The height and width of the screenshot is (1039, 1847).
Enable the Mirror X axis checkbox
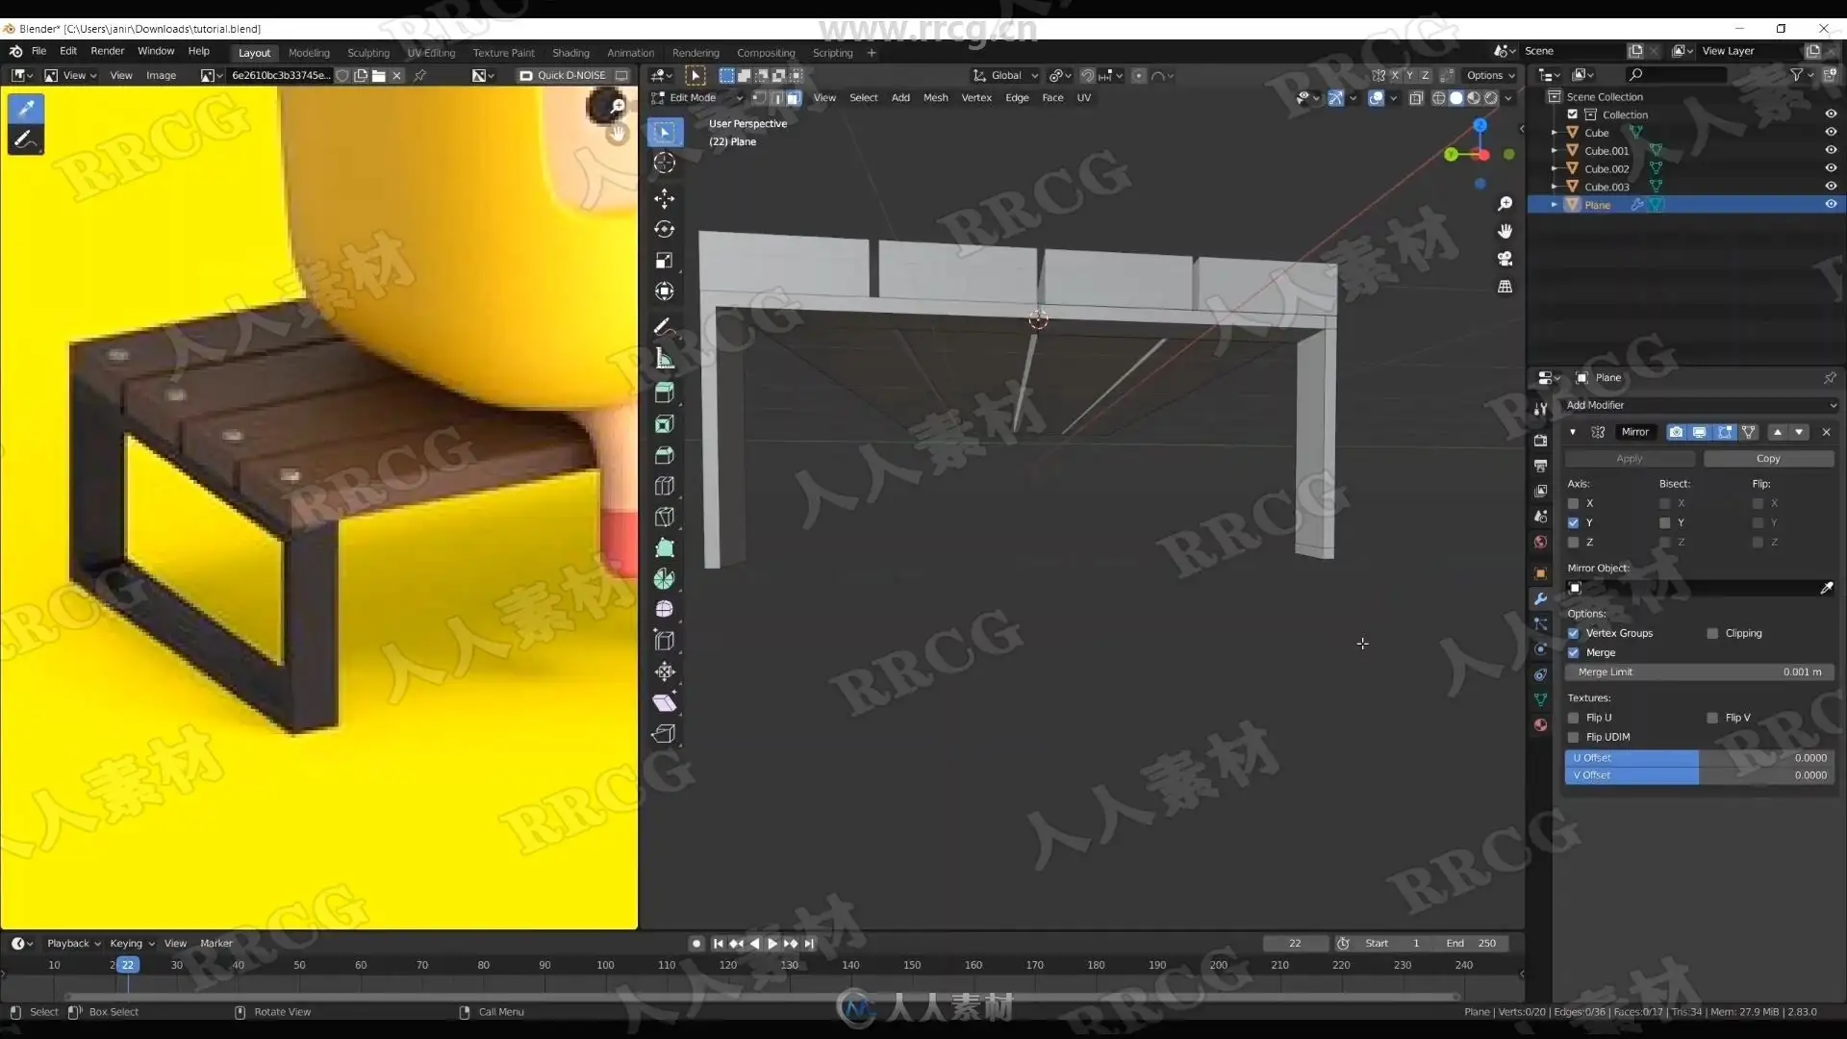coord(1574,503)
